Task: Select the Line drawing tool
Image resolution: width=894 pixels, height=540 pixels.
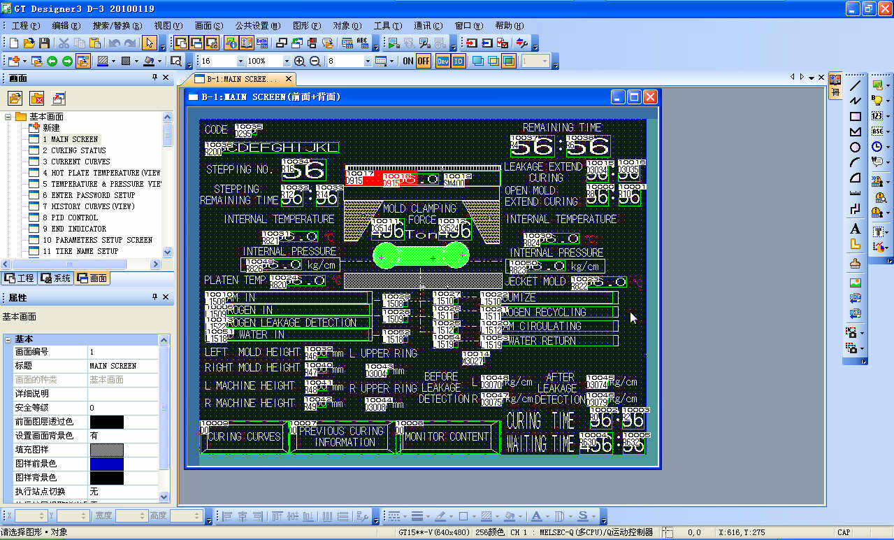Action: (855, 86)
